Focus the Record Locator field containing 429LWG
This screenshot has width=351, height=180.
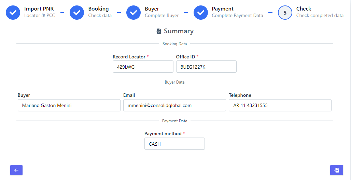143,67
